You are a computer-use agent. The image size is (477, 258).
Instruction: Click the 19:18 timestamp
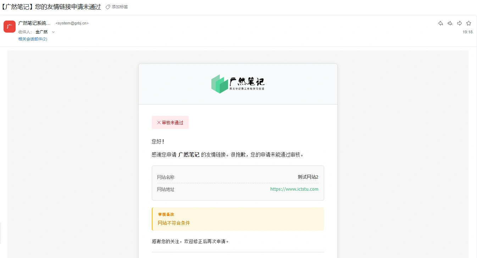[x=467, y=32]
